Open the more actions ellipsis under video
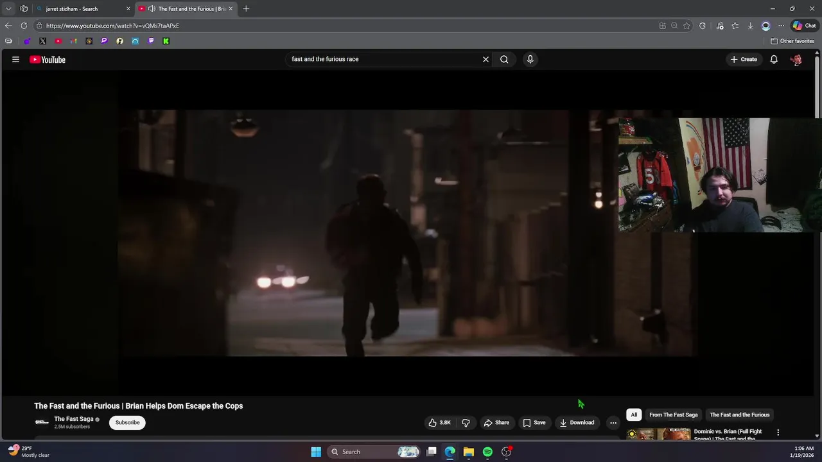This screenshot has width=822, height=462. 613,422
